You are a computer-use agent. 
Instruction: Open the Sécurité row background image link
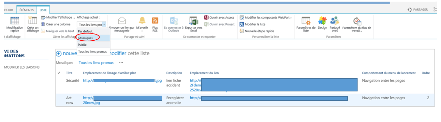122,80
